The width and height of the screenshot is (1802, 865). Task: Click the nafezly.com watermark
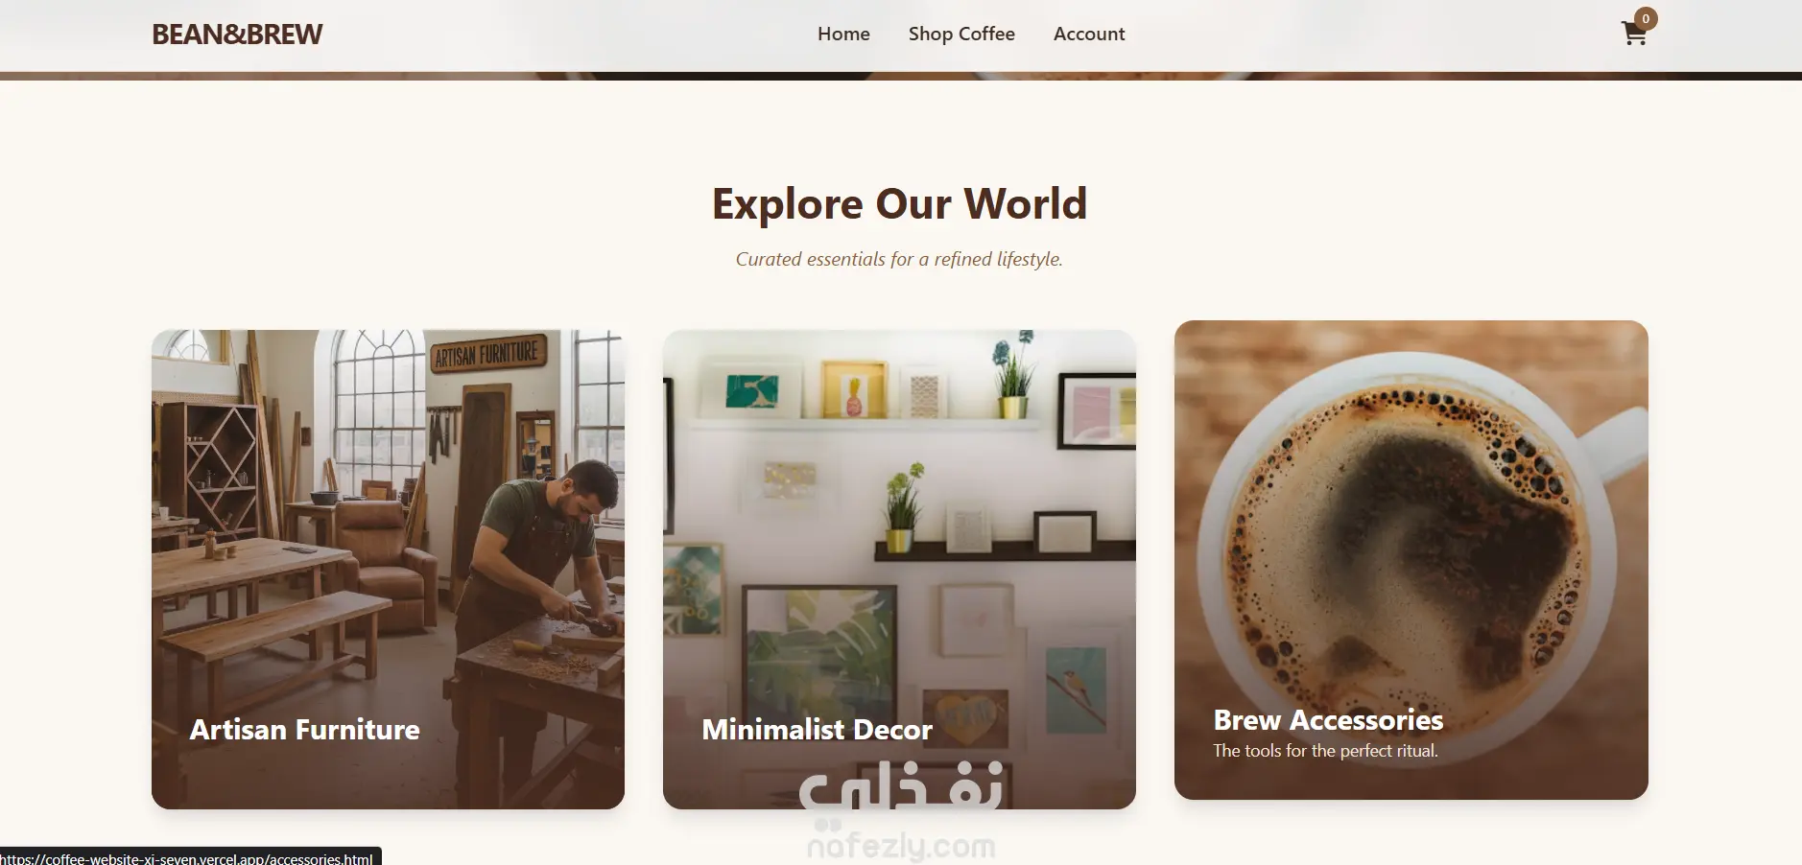pyautogui.click(x=901, y=846)
